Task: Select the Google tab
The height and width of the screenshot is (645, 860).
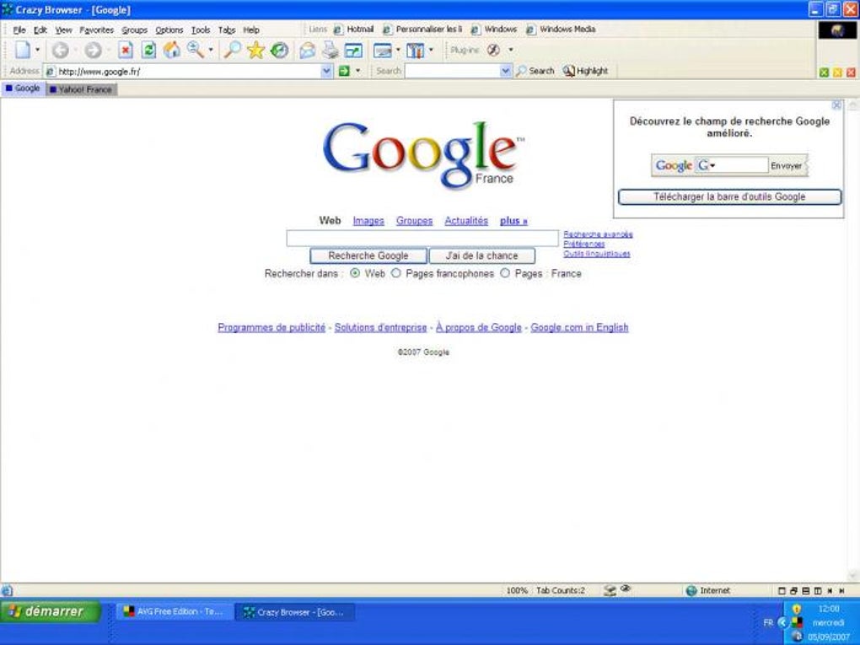Action: coord(23,89)
